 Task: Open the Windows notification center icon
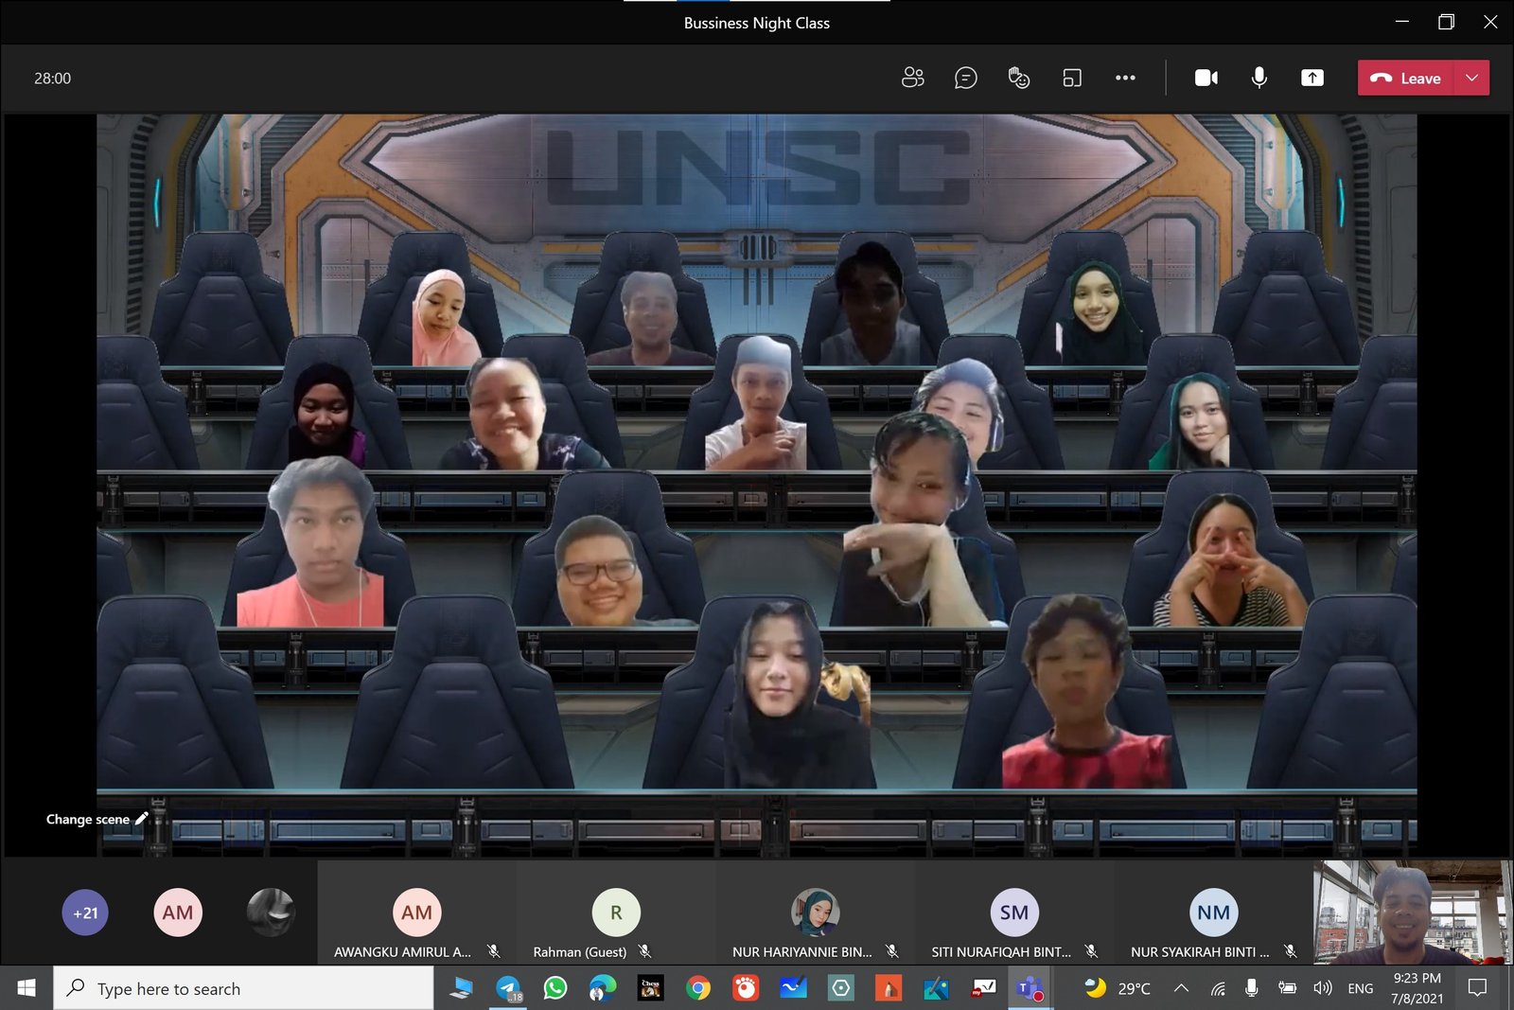click(x=1477, y=988)
